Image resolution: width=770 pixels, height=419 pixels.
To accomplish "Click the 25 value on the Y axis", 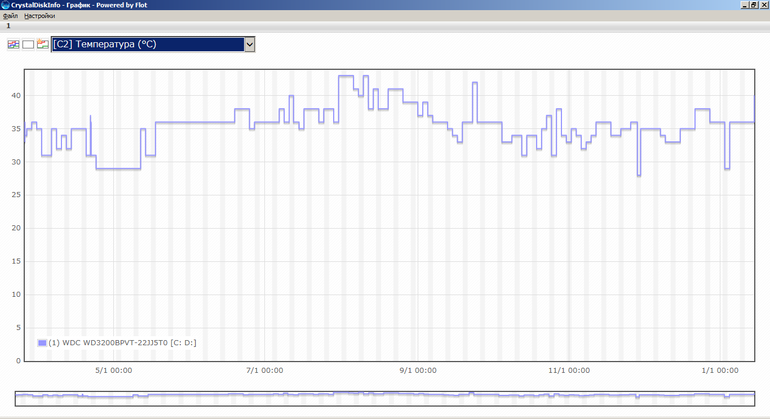I will [16, 195].
